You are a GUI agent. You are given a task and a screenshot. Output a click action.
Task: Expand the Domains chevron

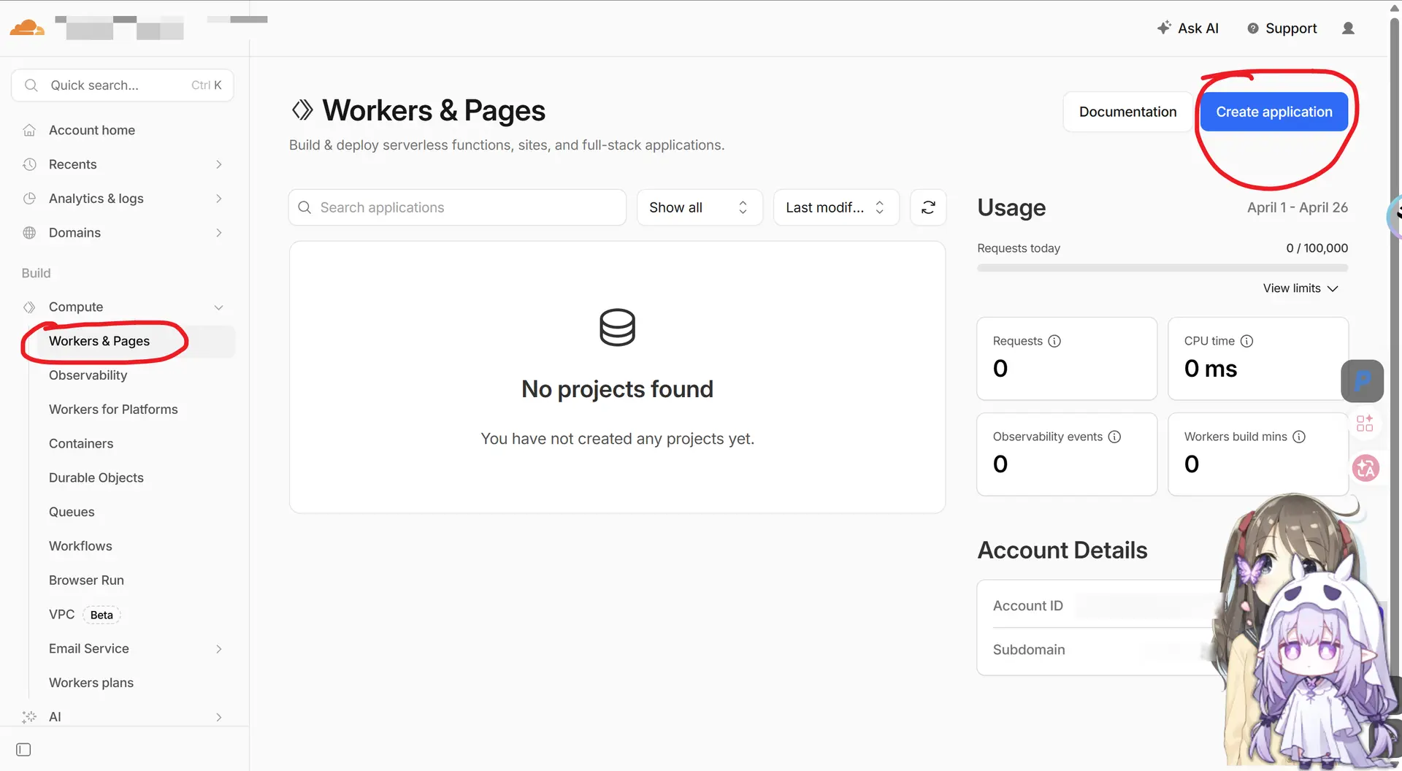pos(219,233)
